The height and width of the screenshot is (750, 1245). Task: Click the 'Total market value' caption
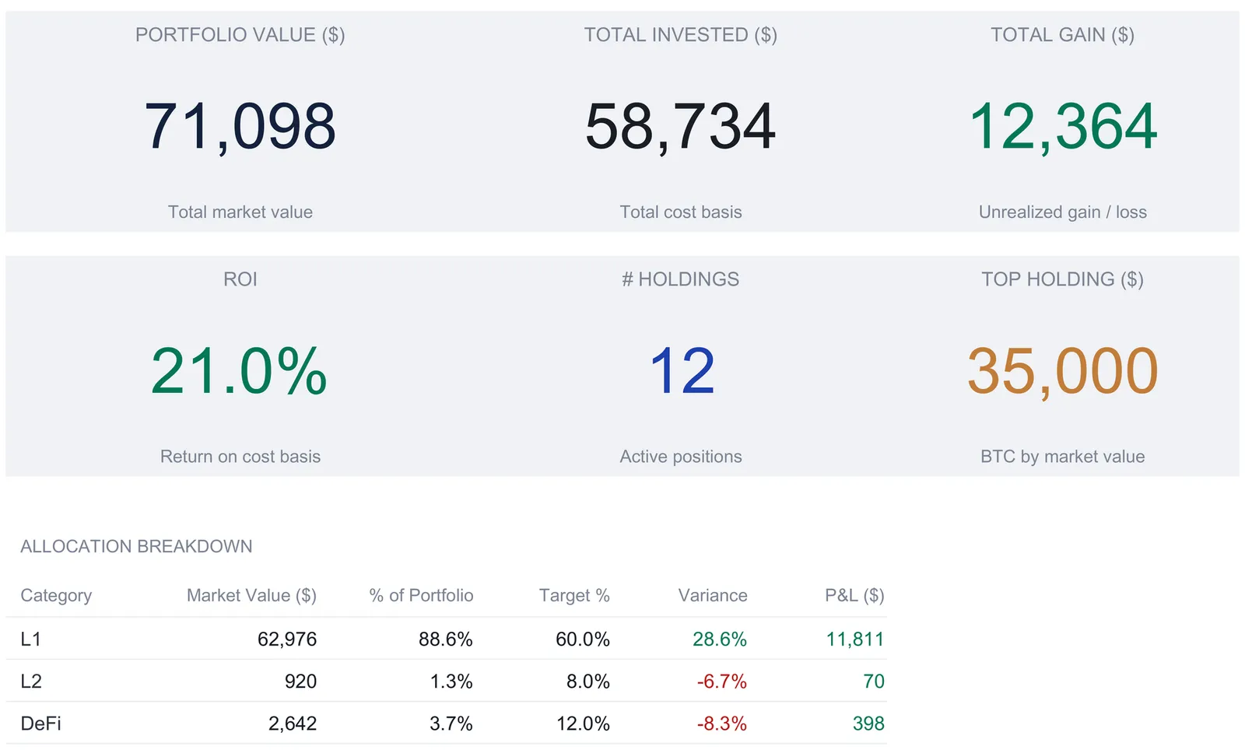[240, 212]
